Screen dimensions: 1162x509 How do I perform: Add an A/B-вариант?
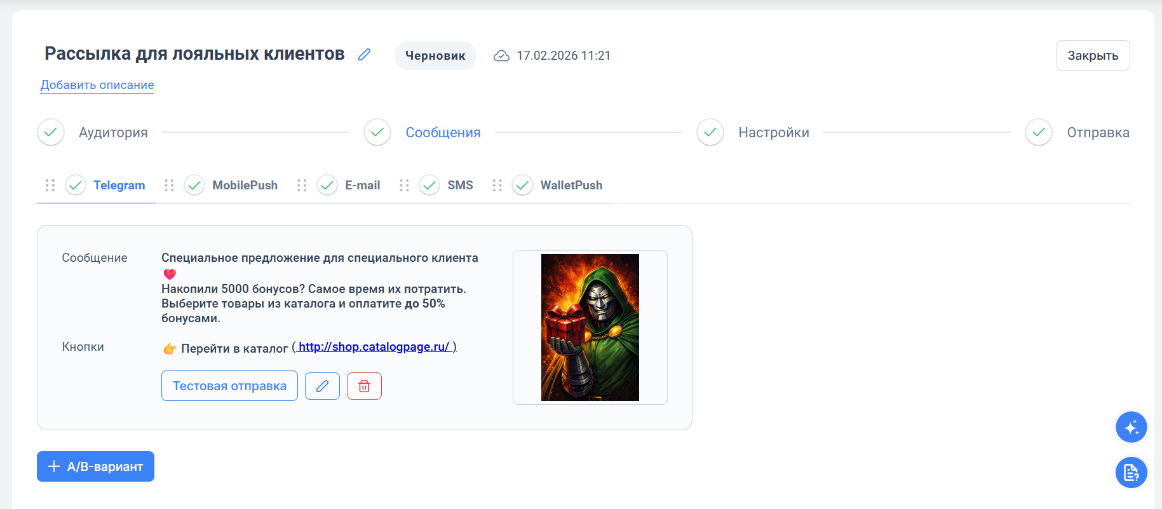click(x=95, y=466)
